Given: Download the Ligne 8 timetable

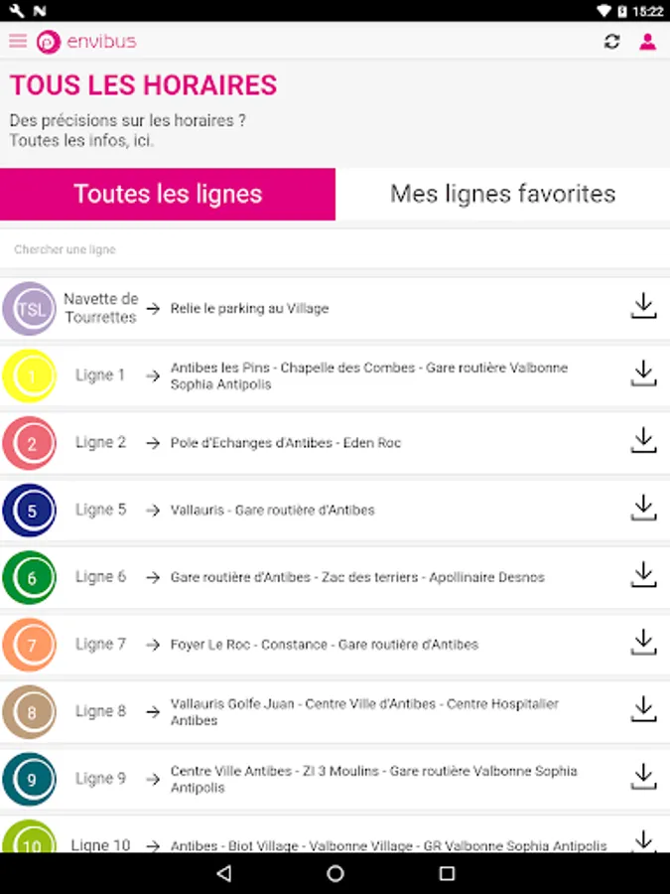Looking at the screenshot, I should pyautogui.click(x=643, y=710).
